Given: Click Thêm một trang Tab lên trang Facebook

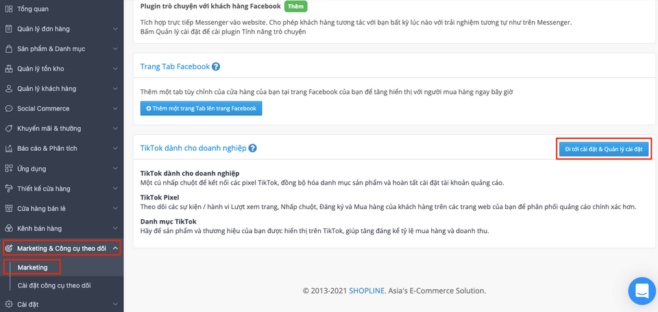Looking at the screenshot, I should [x=201, y=108].
